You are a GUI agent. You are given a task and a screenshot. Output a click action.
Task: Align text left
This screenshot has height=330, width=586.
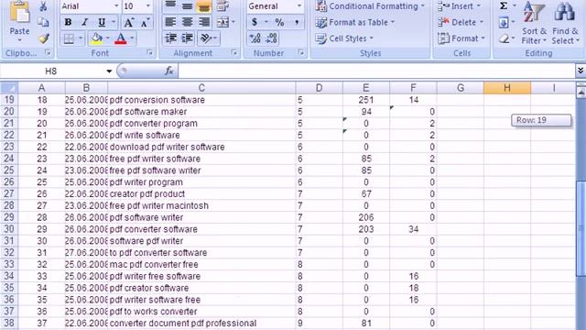coord(170,22)
